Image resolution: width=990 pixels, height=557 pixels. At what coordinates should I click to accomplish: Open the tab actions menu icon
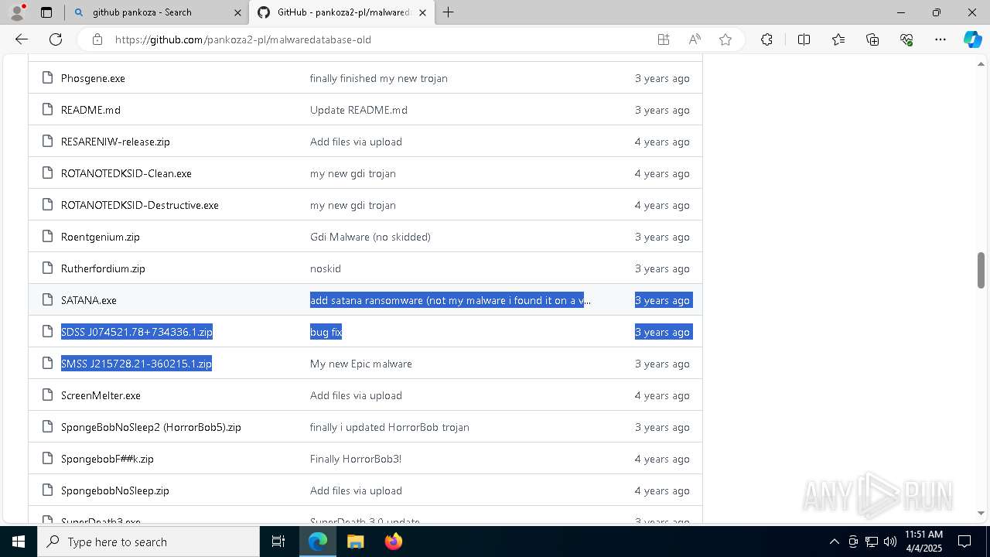[x=46, y=12]
